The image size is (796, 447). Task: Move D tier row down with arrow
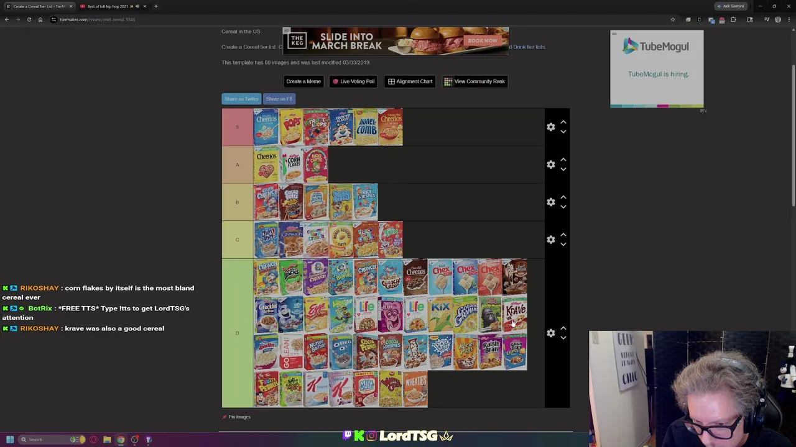(563, 338)
